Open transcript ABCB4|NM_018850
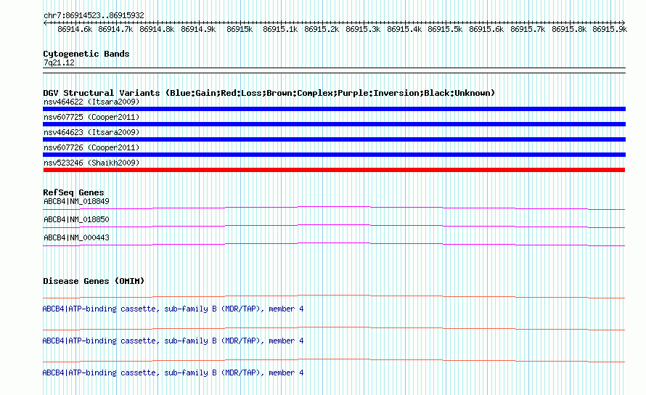This screenshot has height=395, width=646. (x=76, y=220)
